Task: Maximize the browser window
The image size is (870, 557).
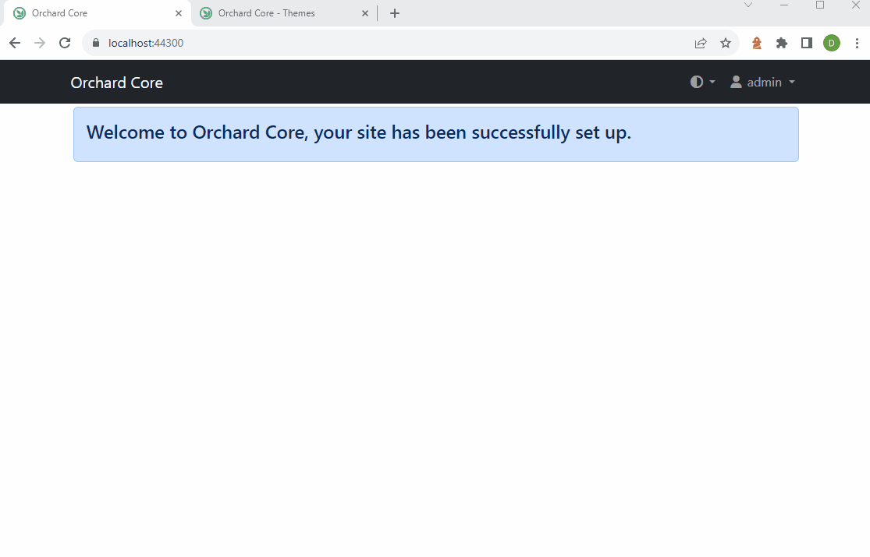Action: pos(820,5)
